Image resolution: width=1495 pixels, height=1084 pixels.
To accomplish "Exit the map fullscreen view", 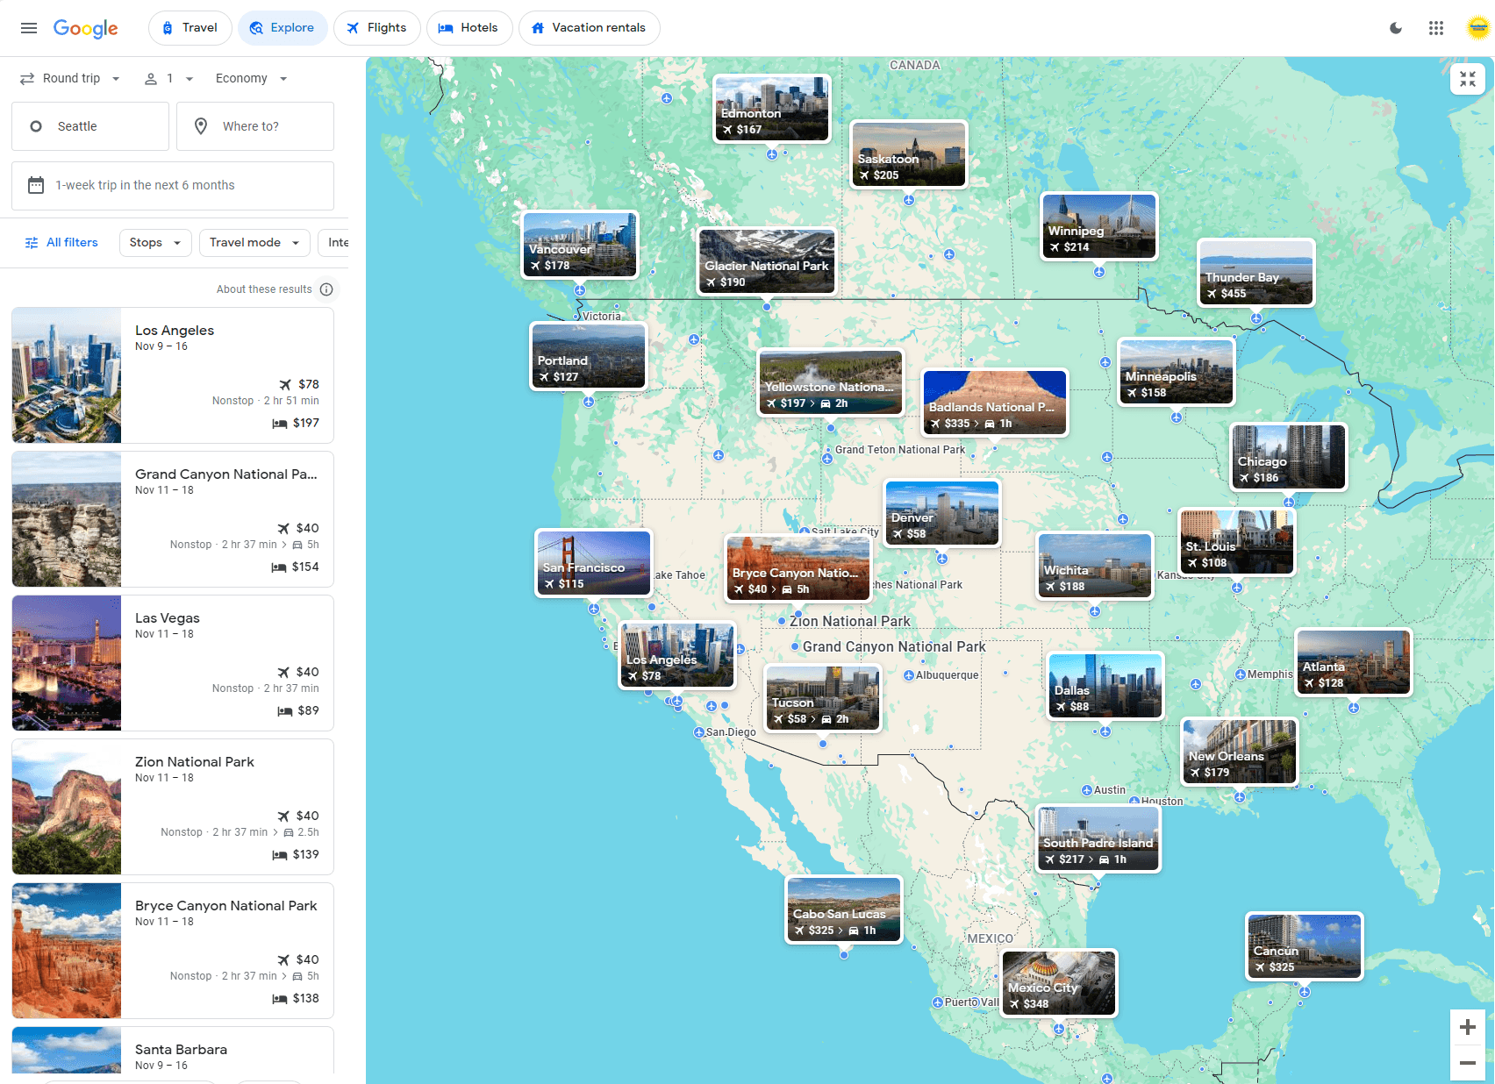I will coord(1467,78).
